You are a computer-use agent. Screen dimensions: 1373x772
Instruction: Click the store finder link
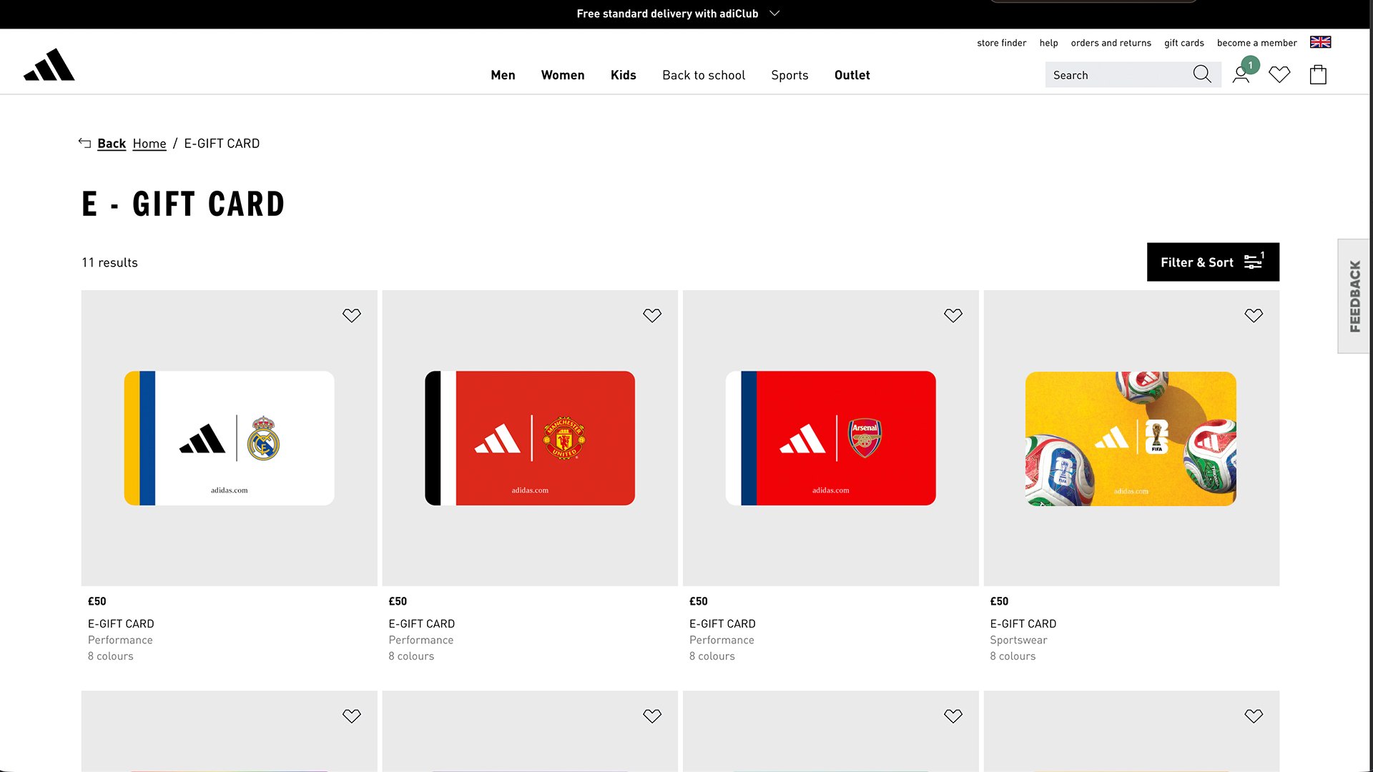tap(1001, 43)
